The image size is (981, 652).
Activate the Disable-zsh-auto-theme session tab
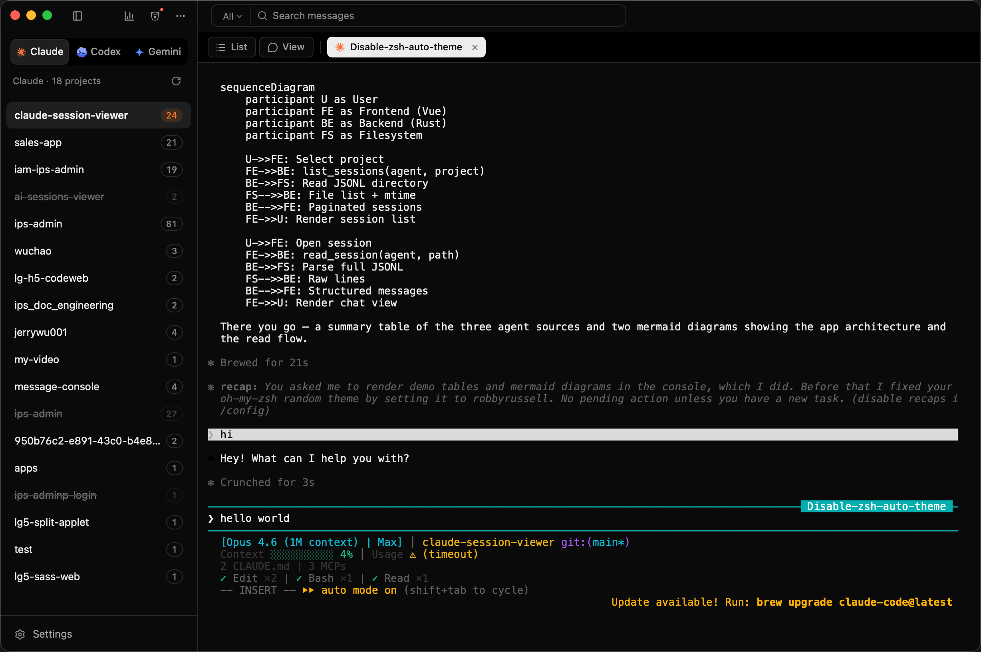pos(406,47)
